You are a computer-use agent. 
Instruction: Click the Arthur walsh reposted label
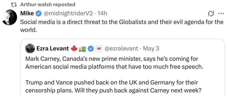[48, 5]
